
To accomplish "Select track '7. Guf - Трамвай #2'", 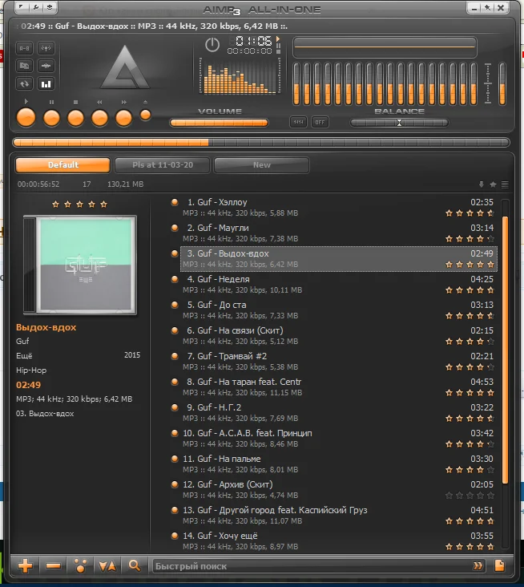I will pyautogui.click(x=338, y=361).
